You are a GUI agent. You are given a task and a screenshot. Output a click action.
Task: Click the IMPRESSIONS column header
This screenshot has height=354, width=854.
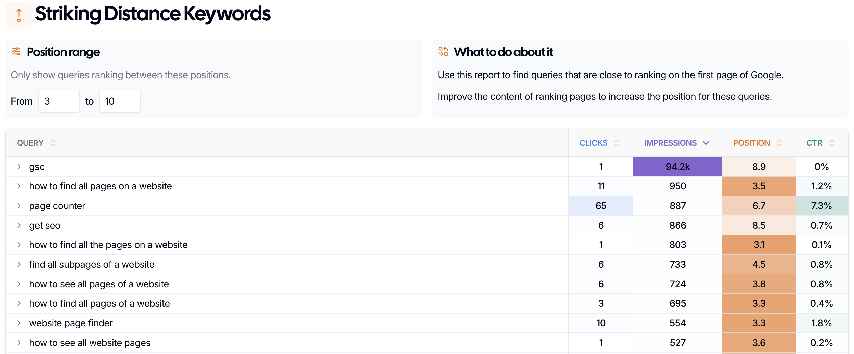click(x=670, y=143)
